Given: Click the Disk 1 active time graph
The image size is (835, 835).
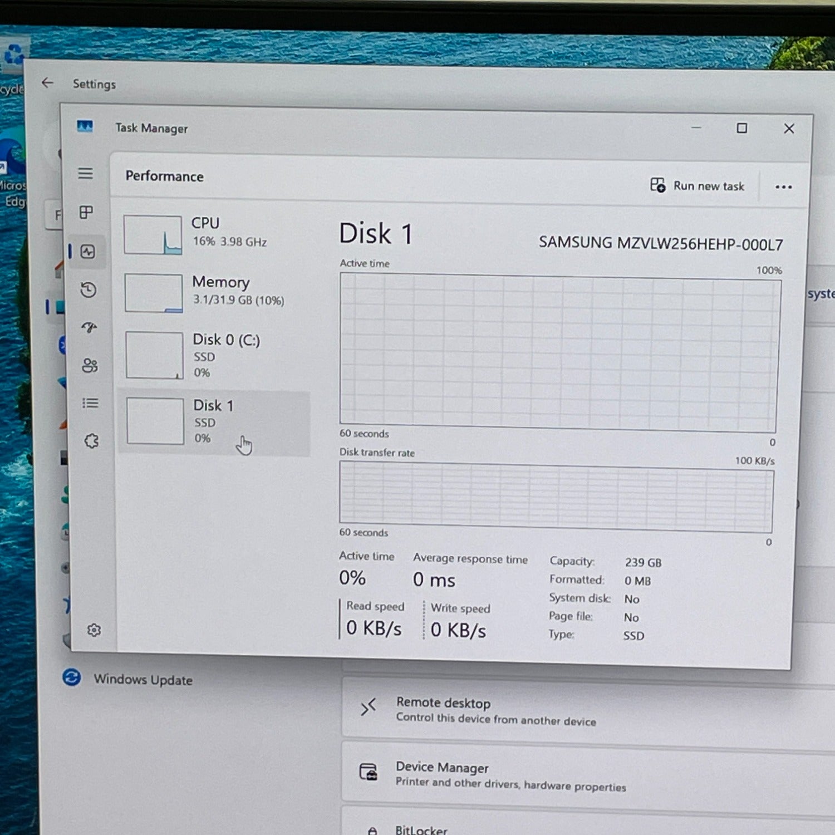Looking at the screenshot, I should [x=558, y=352].
